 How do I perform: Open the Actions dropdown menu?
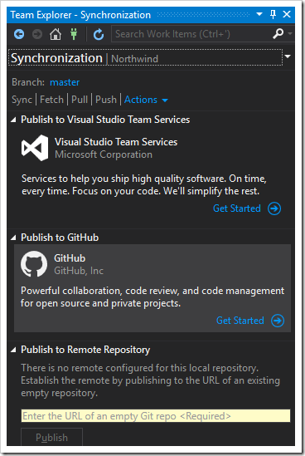click(146, 100)
